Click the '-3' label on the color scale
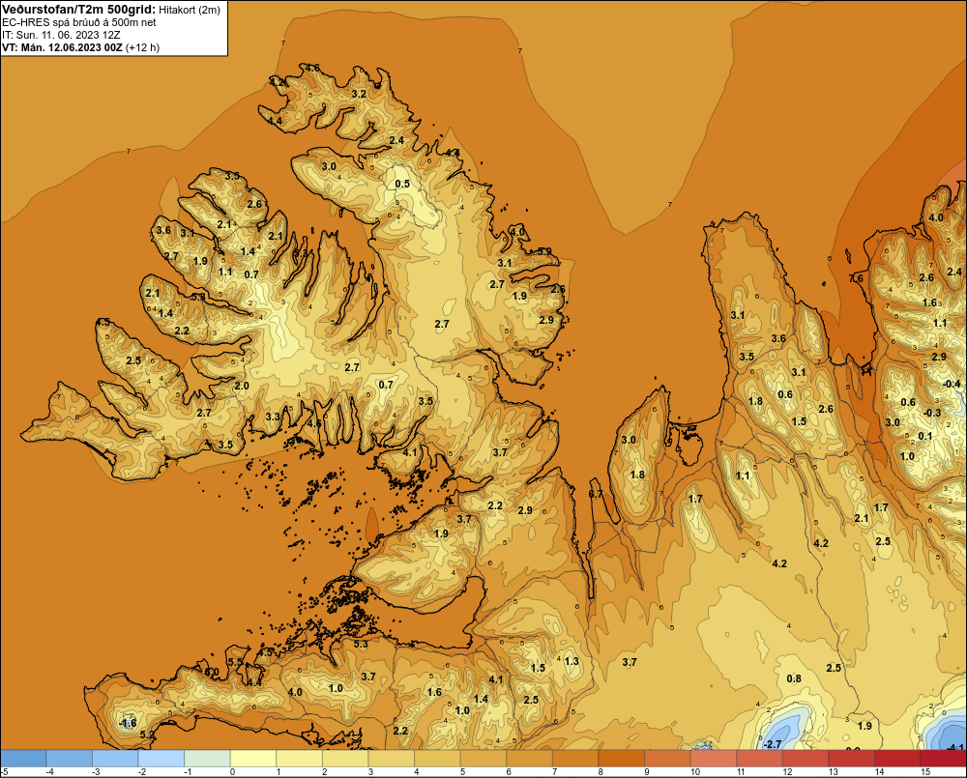The width and height of the screenshot is (967, 778). pyautogui.click(x=96, y=772)
